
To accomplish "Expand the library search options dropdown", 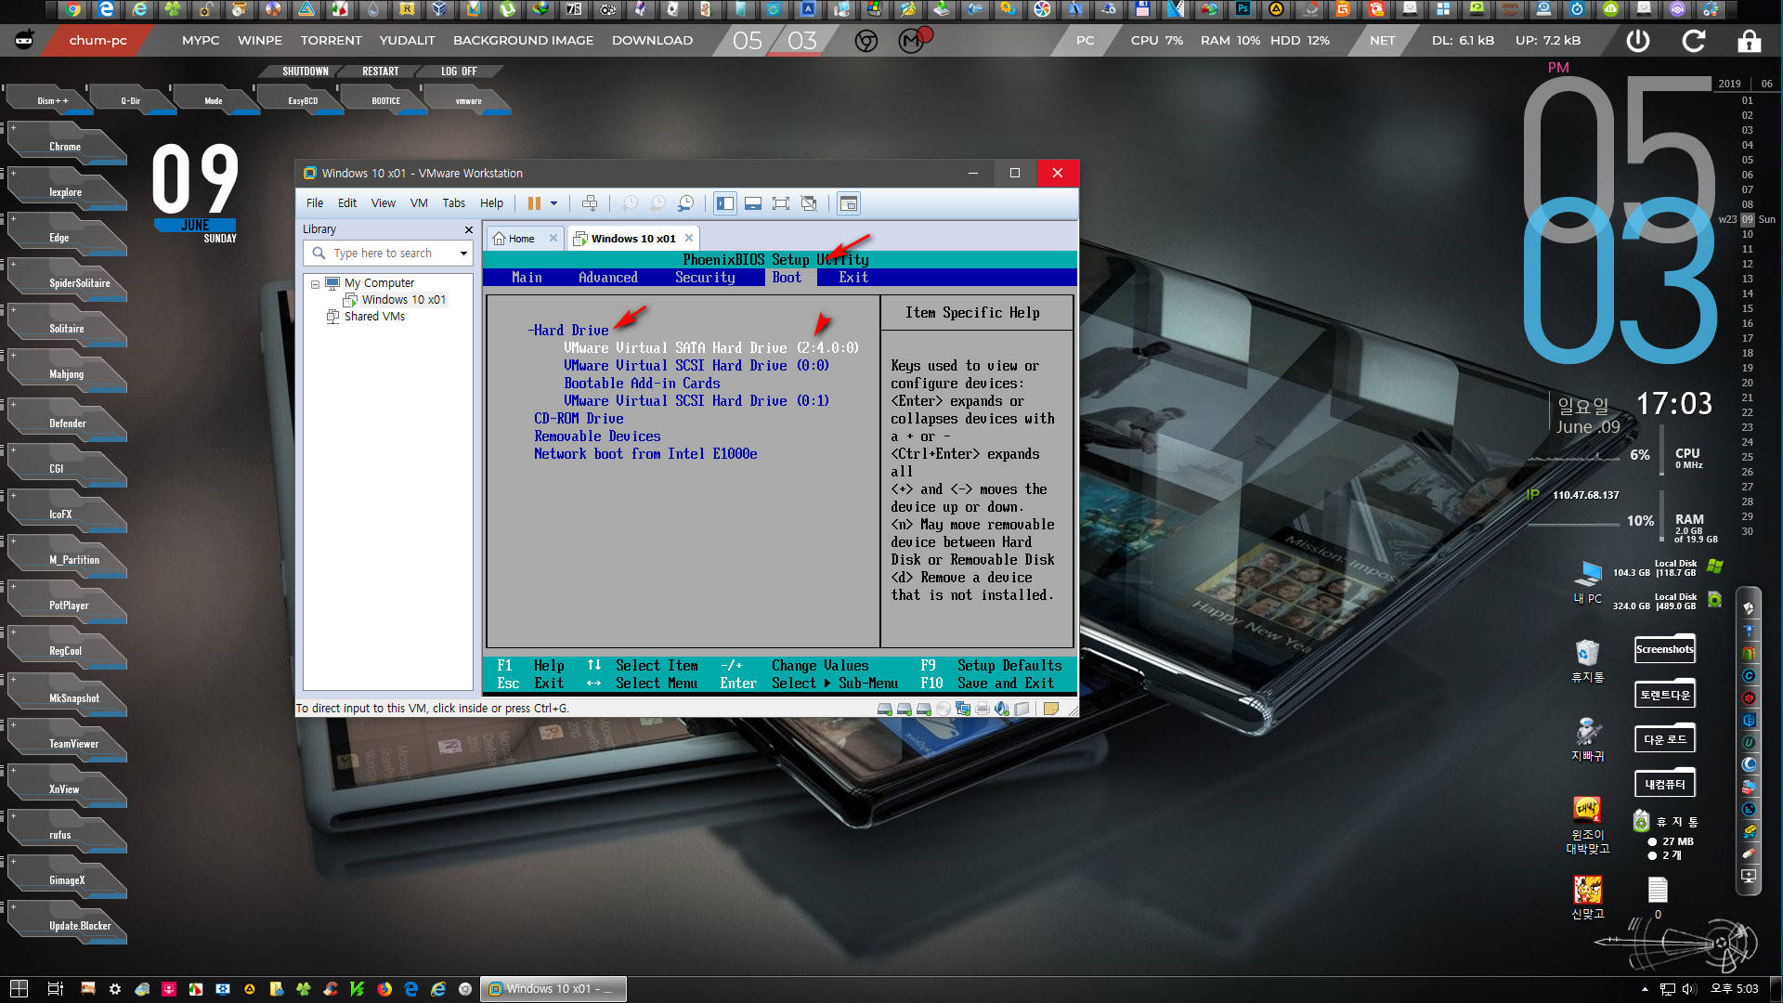I will [463, 254].
